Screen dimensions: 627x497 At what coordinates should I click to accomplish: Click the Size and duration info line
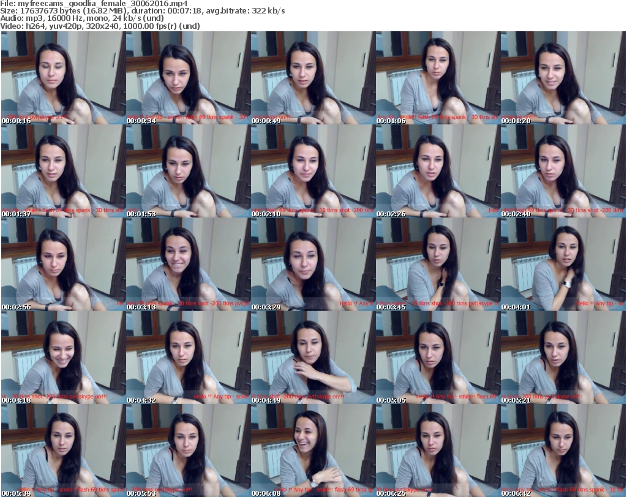click(142, 11)
